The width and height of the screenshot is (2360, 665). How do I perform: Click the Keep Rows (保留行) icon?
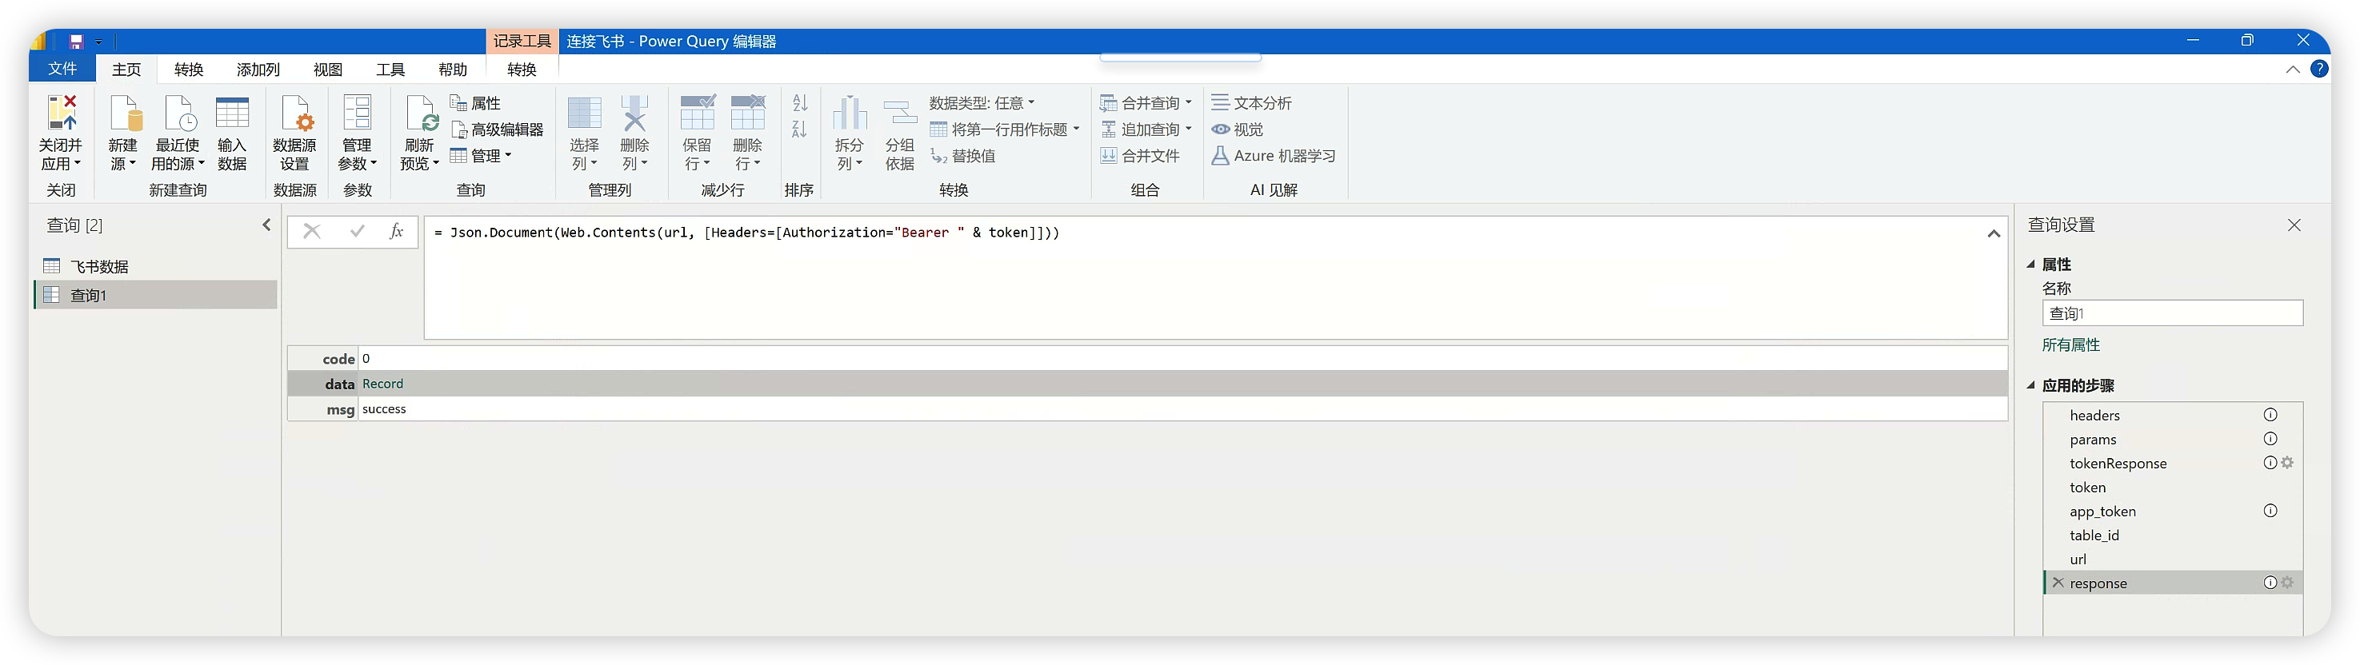click(x=697, y=114)
